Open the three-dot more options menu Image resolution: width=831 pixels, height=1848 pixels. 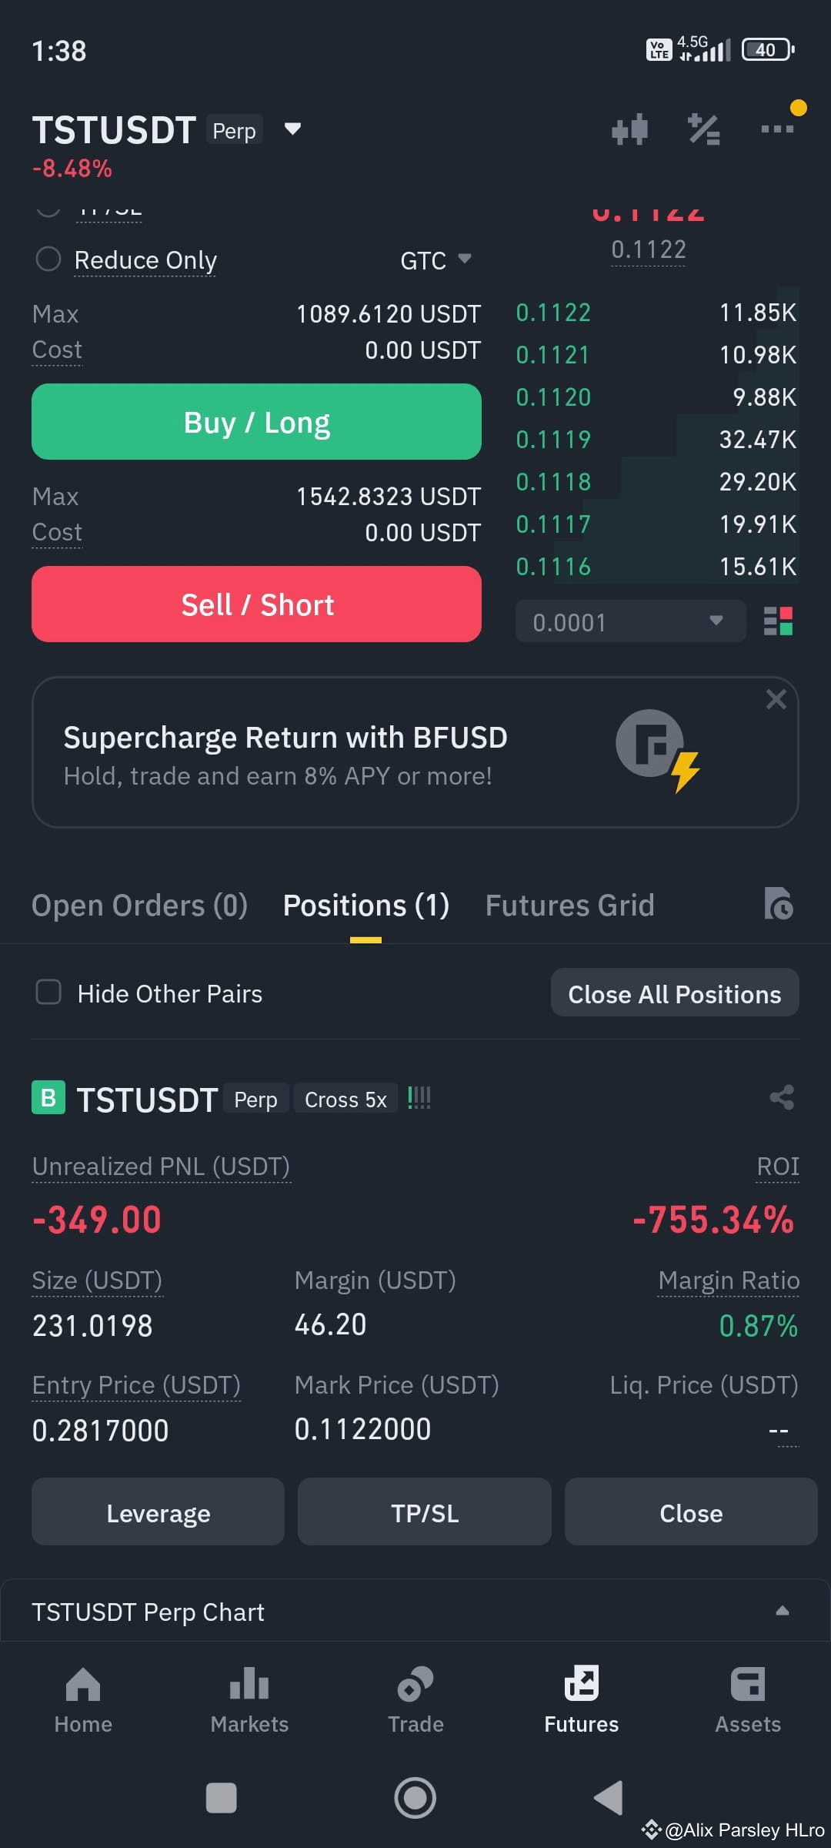tap(777, 129)
